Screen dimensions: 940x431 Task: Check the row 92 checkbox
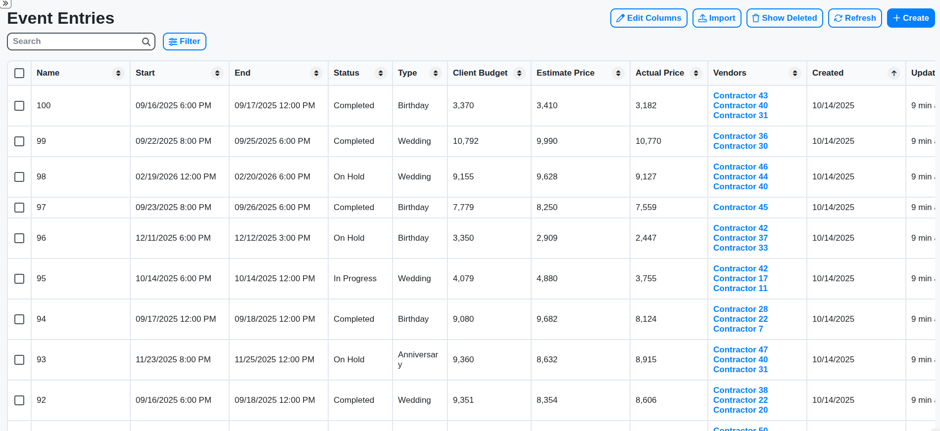pyautogui.click(x=19, y=400)
